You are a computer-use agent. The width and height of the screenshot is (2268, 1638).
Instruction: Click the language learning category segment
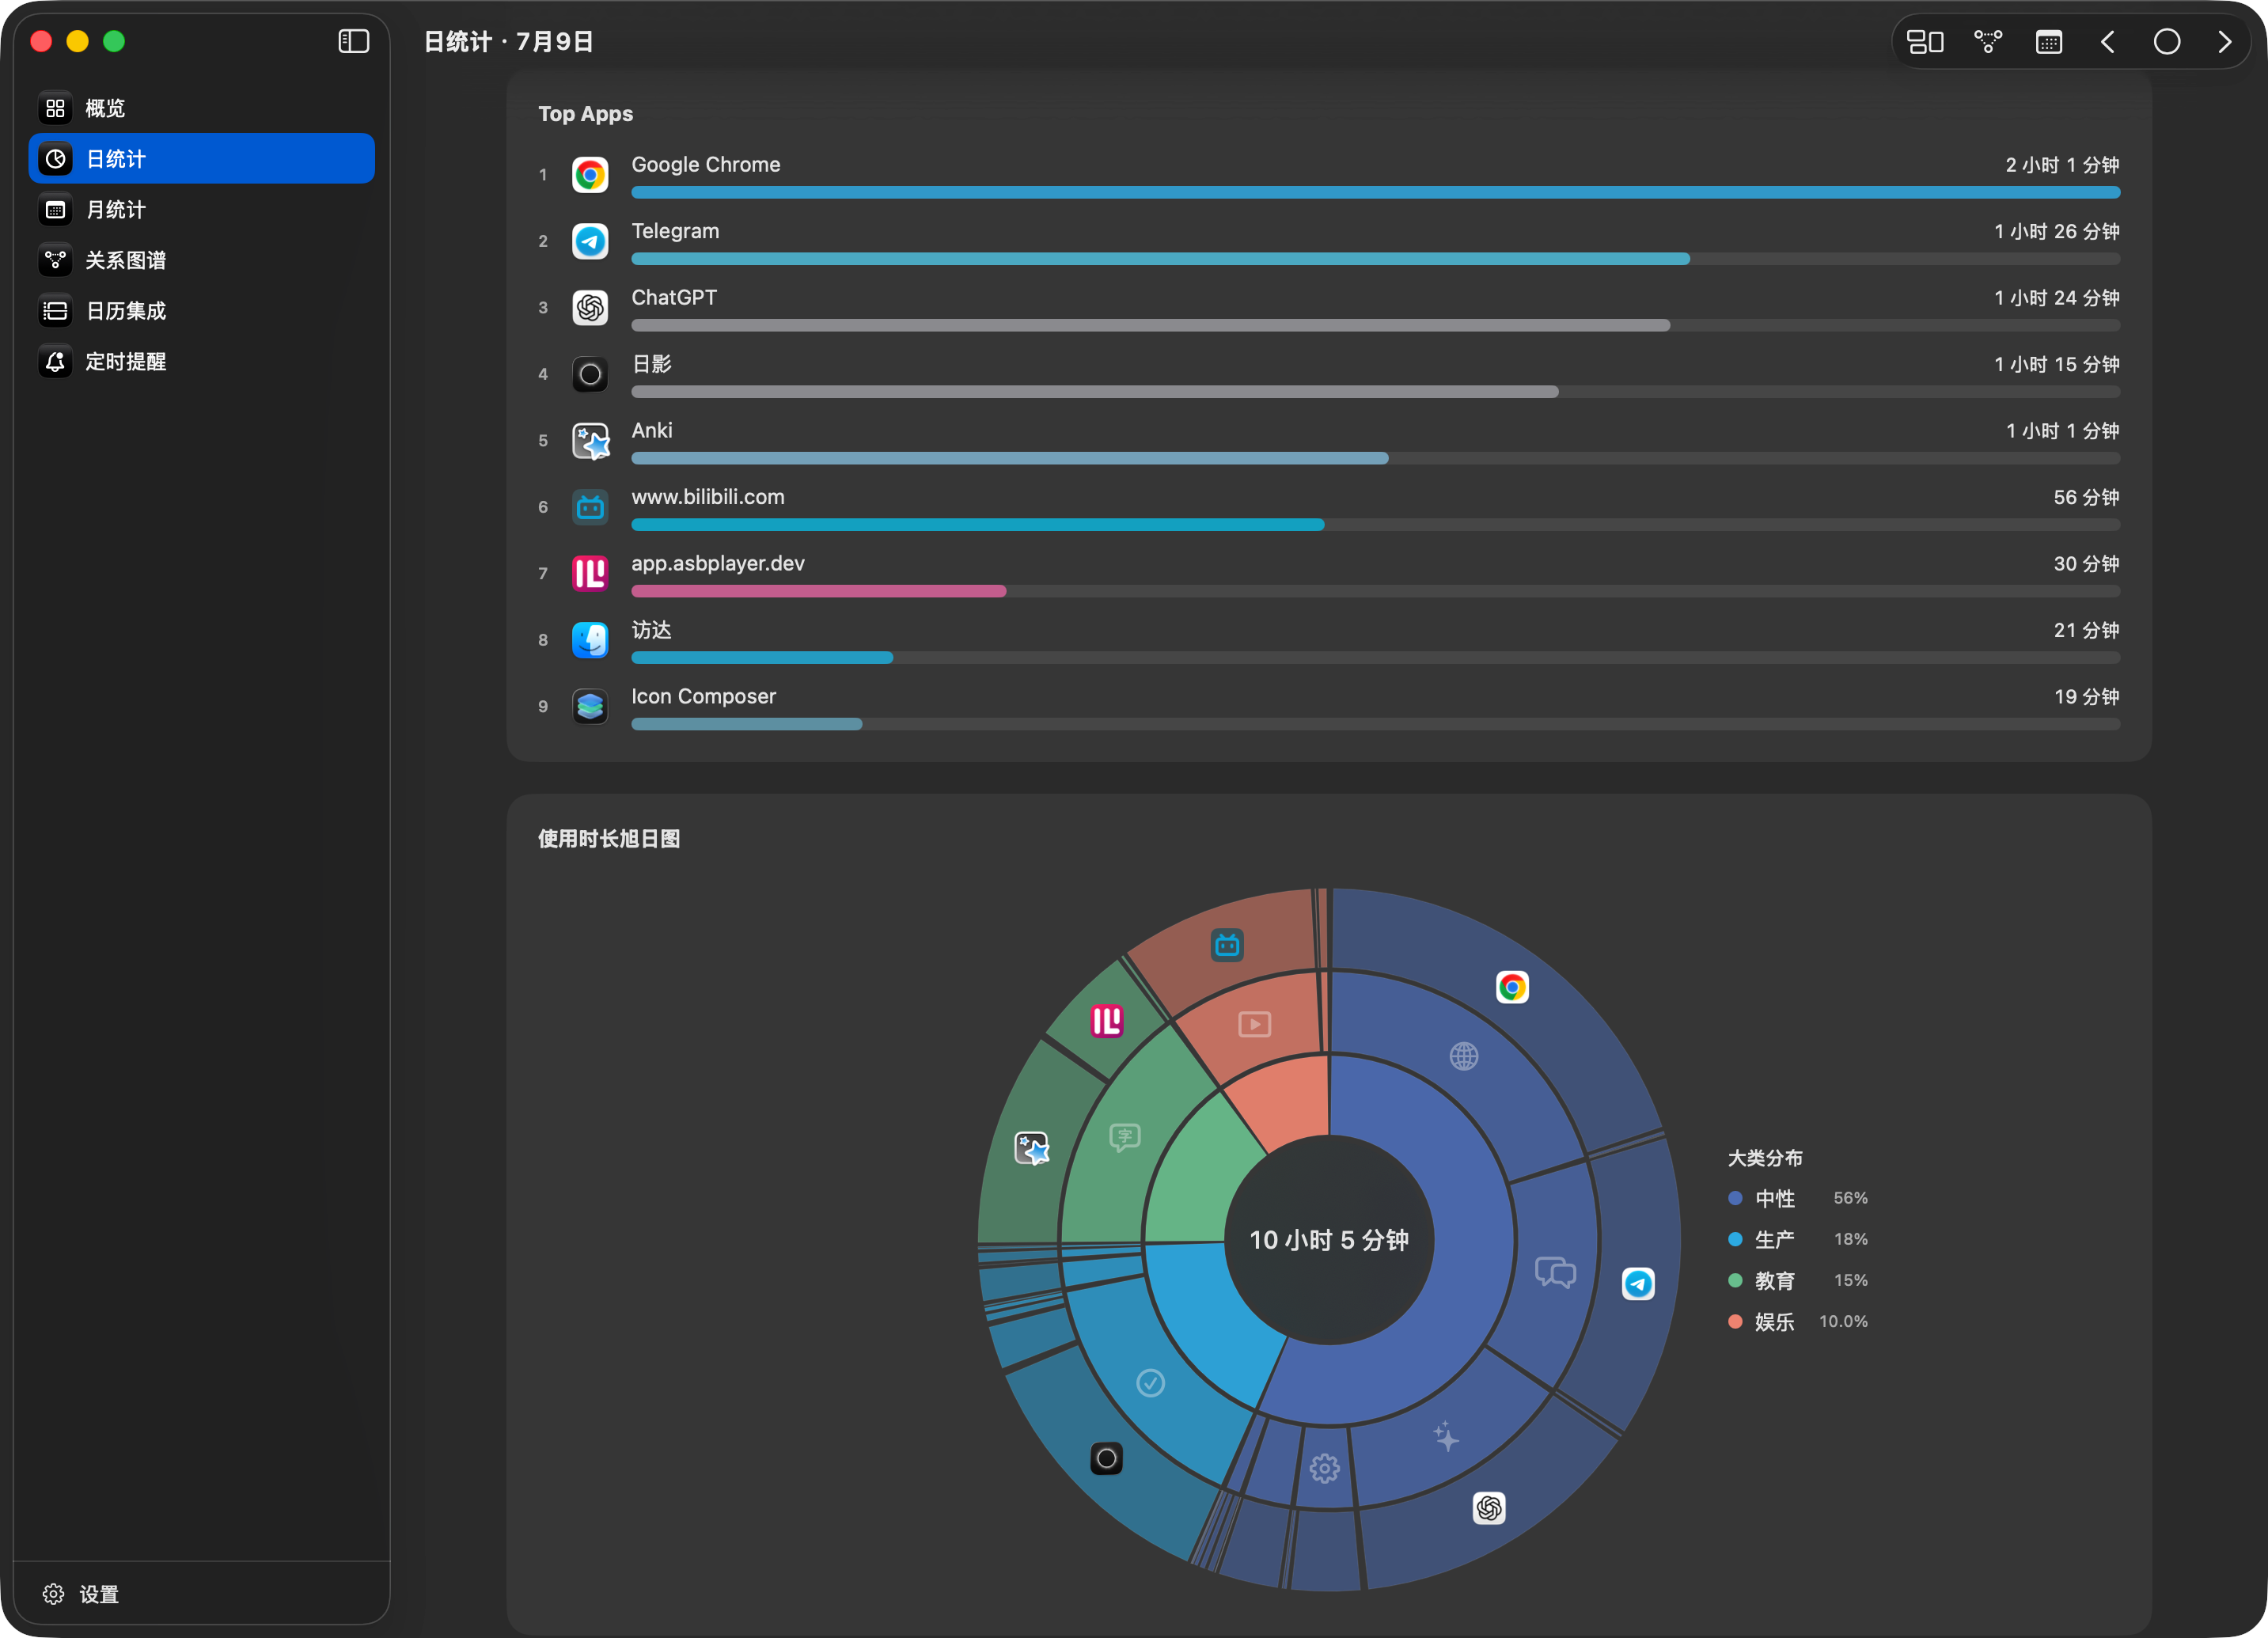(1125, 1137)
